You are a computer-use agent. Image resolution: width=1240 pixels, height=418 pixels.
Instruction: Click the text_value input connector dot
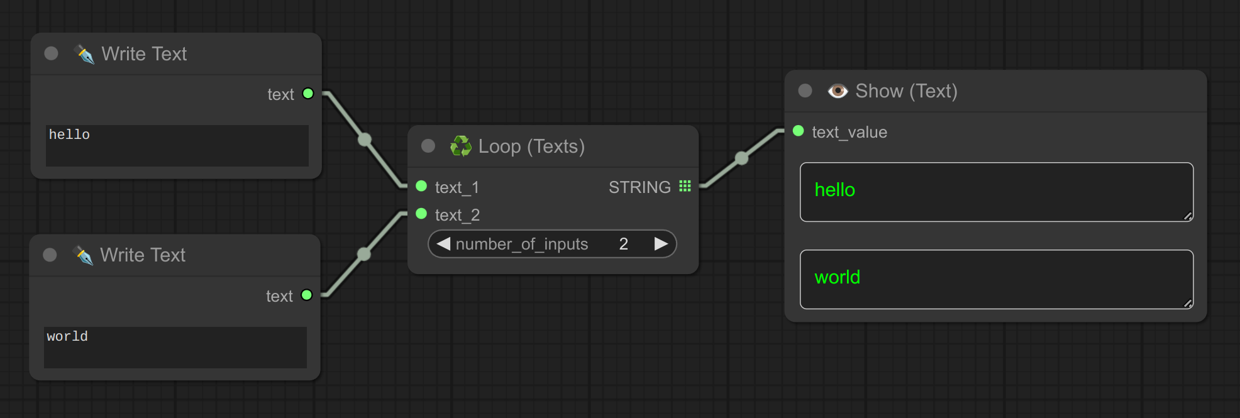click(799, 131)
